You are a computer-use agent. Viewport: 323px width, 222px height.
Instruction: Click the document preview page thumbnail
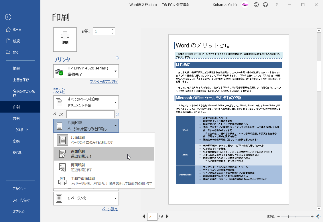pyautogui.click(x=229, y=119)
